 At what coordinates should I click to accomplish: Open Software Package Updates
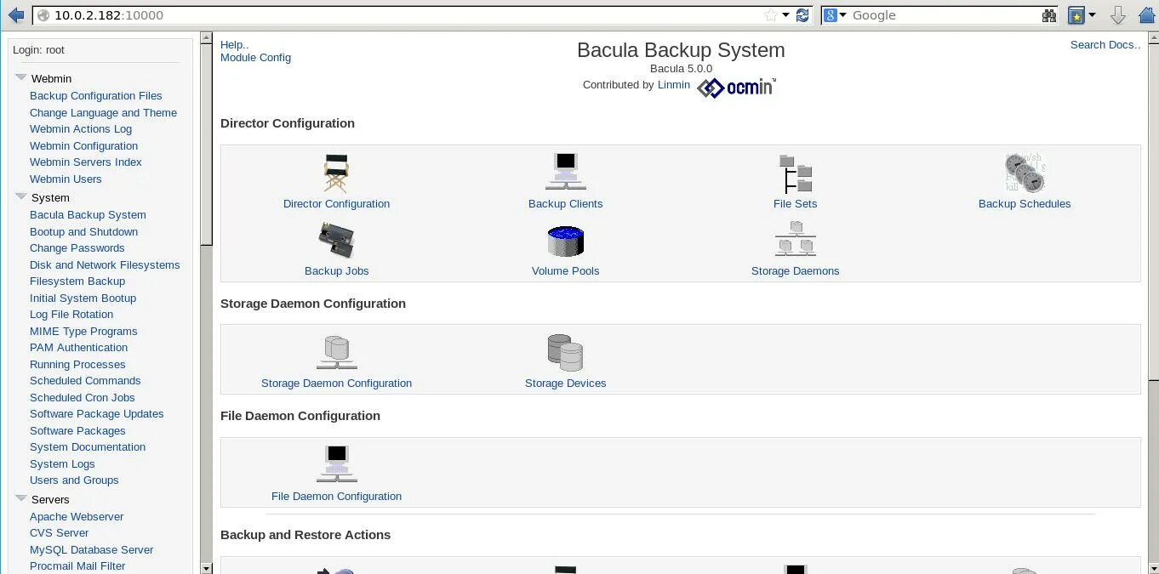(x=96, y=414)
